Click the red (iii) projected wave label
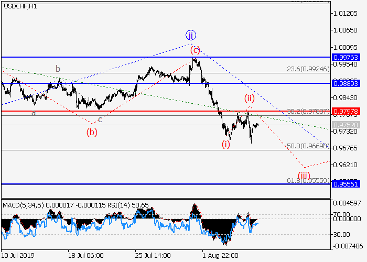The image size is (367, 262). tap(305, 174)
